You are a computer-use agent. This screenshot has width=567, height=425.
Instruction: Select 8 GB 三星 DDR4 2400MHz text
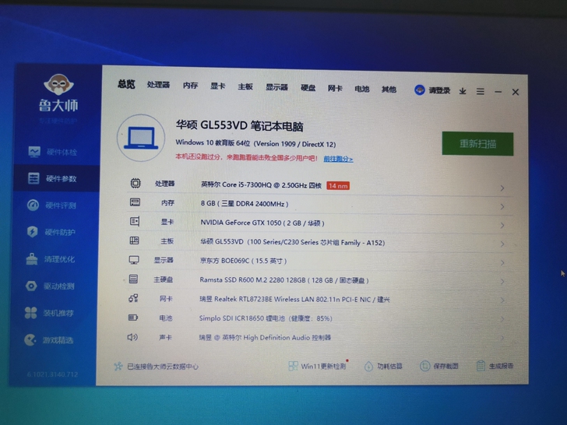tap(245, 203)
